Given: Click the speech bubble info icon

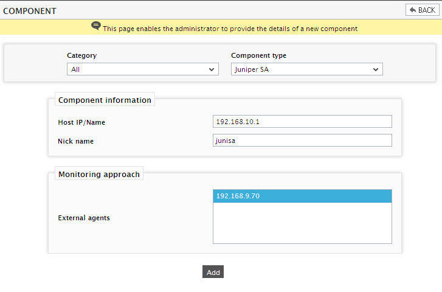Looking at the screenshot, I should 96,26.
